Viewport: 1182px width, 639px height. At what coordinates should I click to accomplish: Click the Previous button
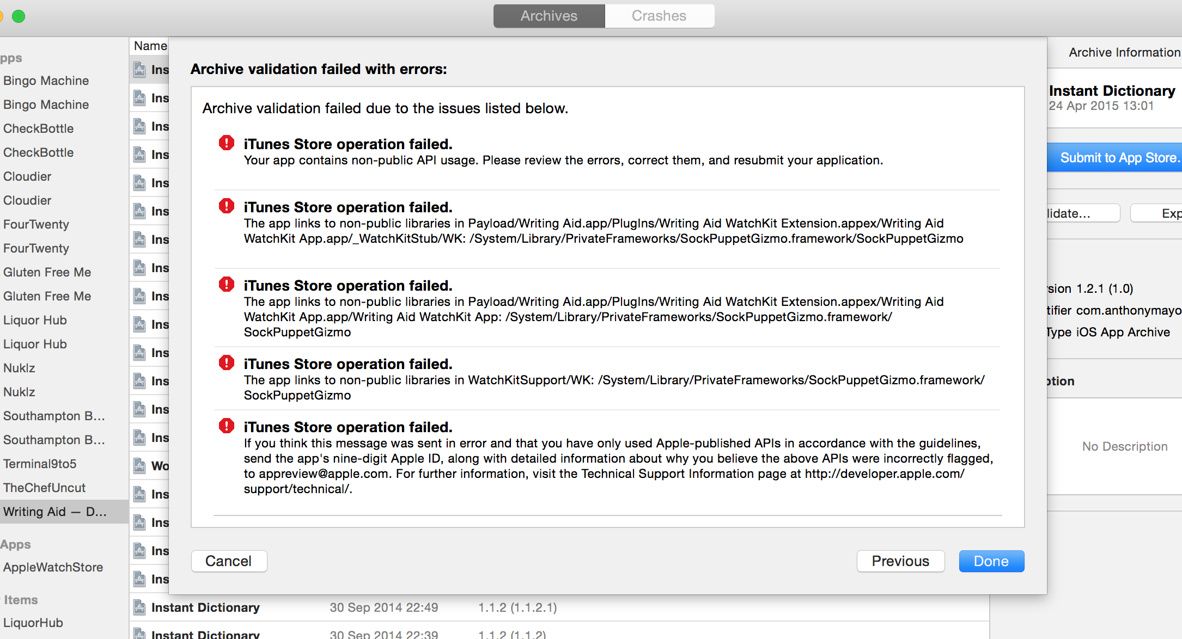coord(900,561)
